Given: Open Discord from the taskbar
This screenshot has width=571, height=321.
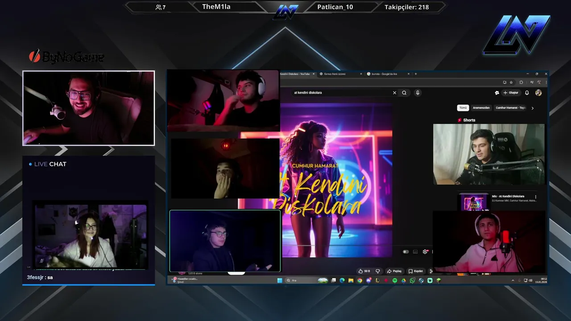Looking at the screenshot, I should pyautogui.click(x=368, y=280).
